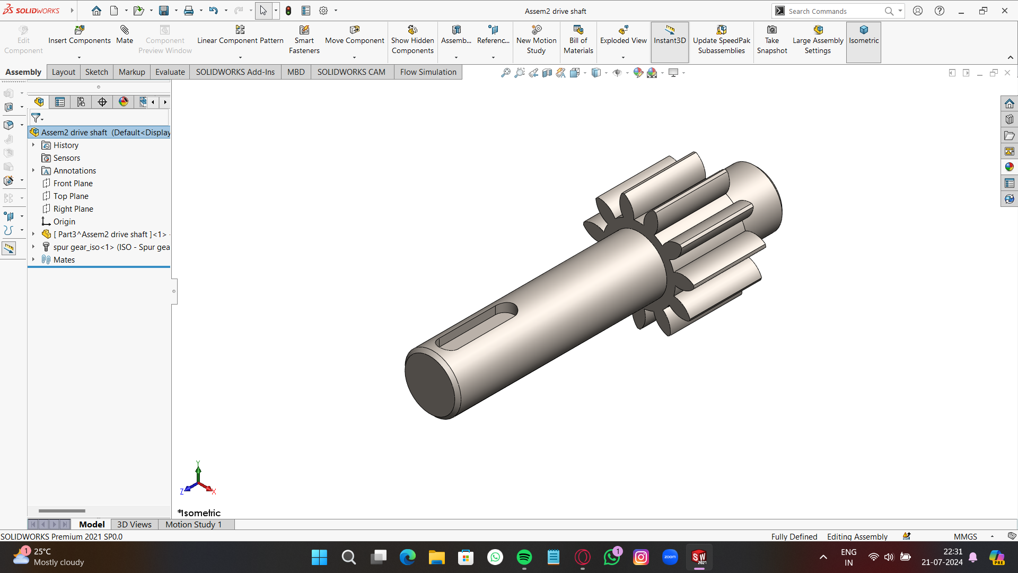Expand spur gear_iso component node
The image size is (1018, 573).
point(33,247)
